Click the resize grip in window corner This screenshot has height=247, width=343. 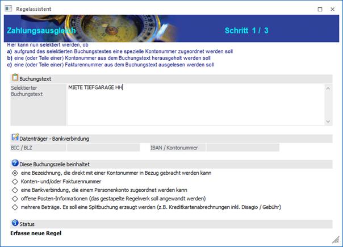click(336, 240)
